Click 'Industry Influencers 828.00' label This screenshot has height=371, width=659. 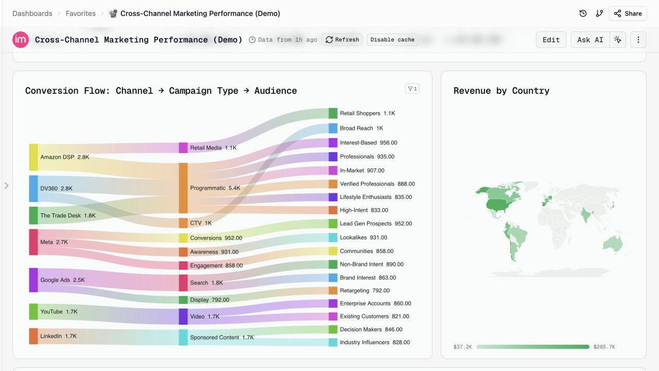tap(375, 342)
